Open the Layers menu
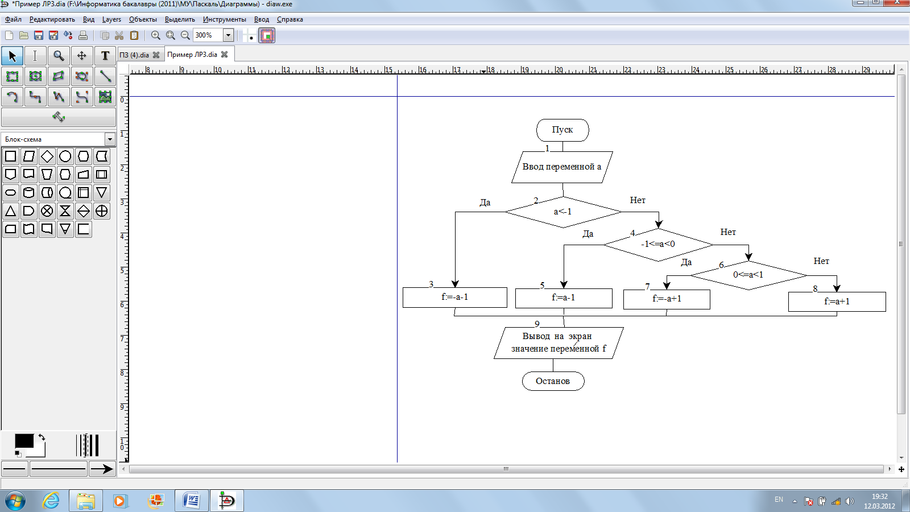This screenshot has height=512, width=910. [x=111, y=19]
